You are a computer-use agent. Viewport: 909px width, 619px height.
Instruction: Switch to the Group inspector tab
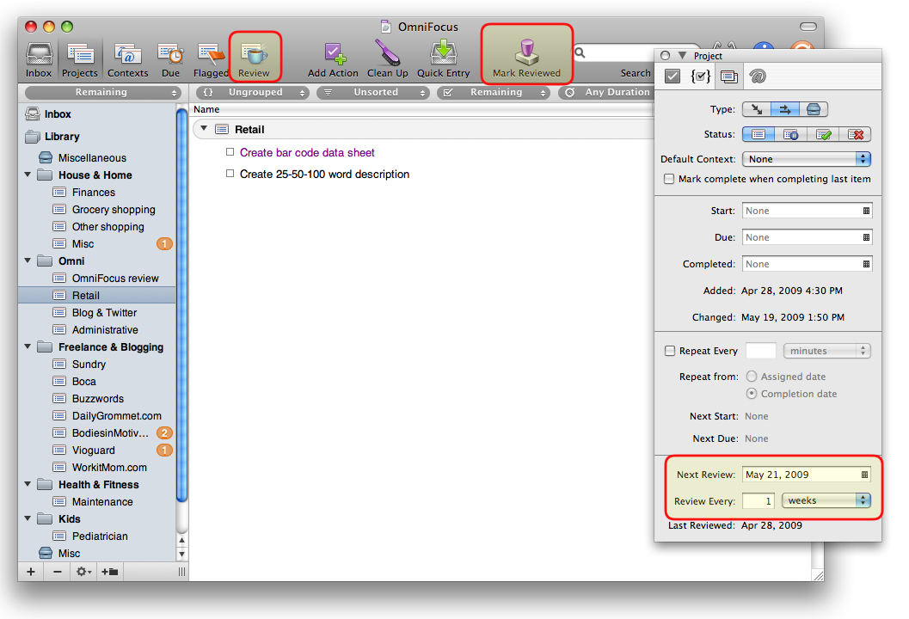(700, 76)
